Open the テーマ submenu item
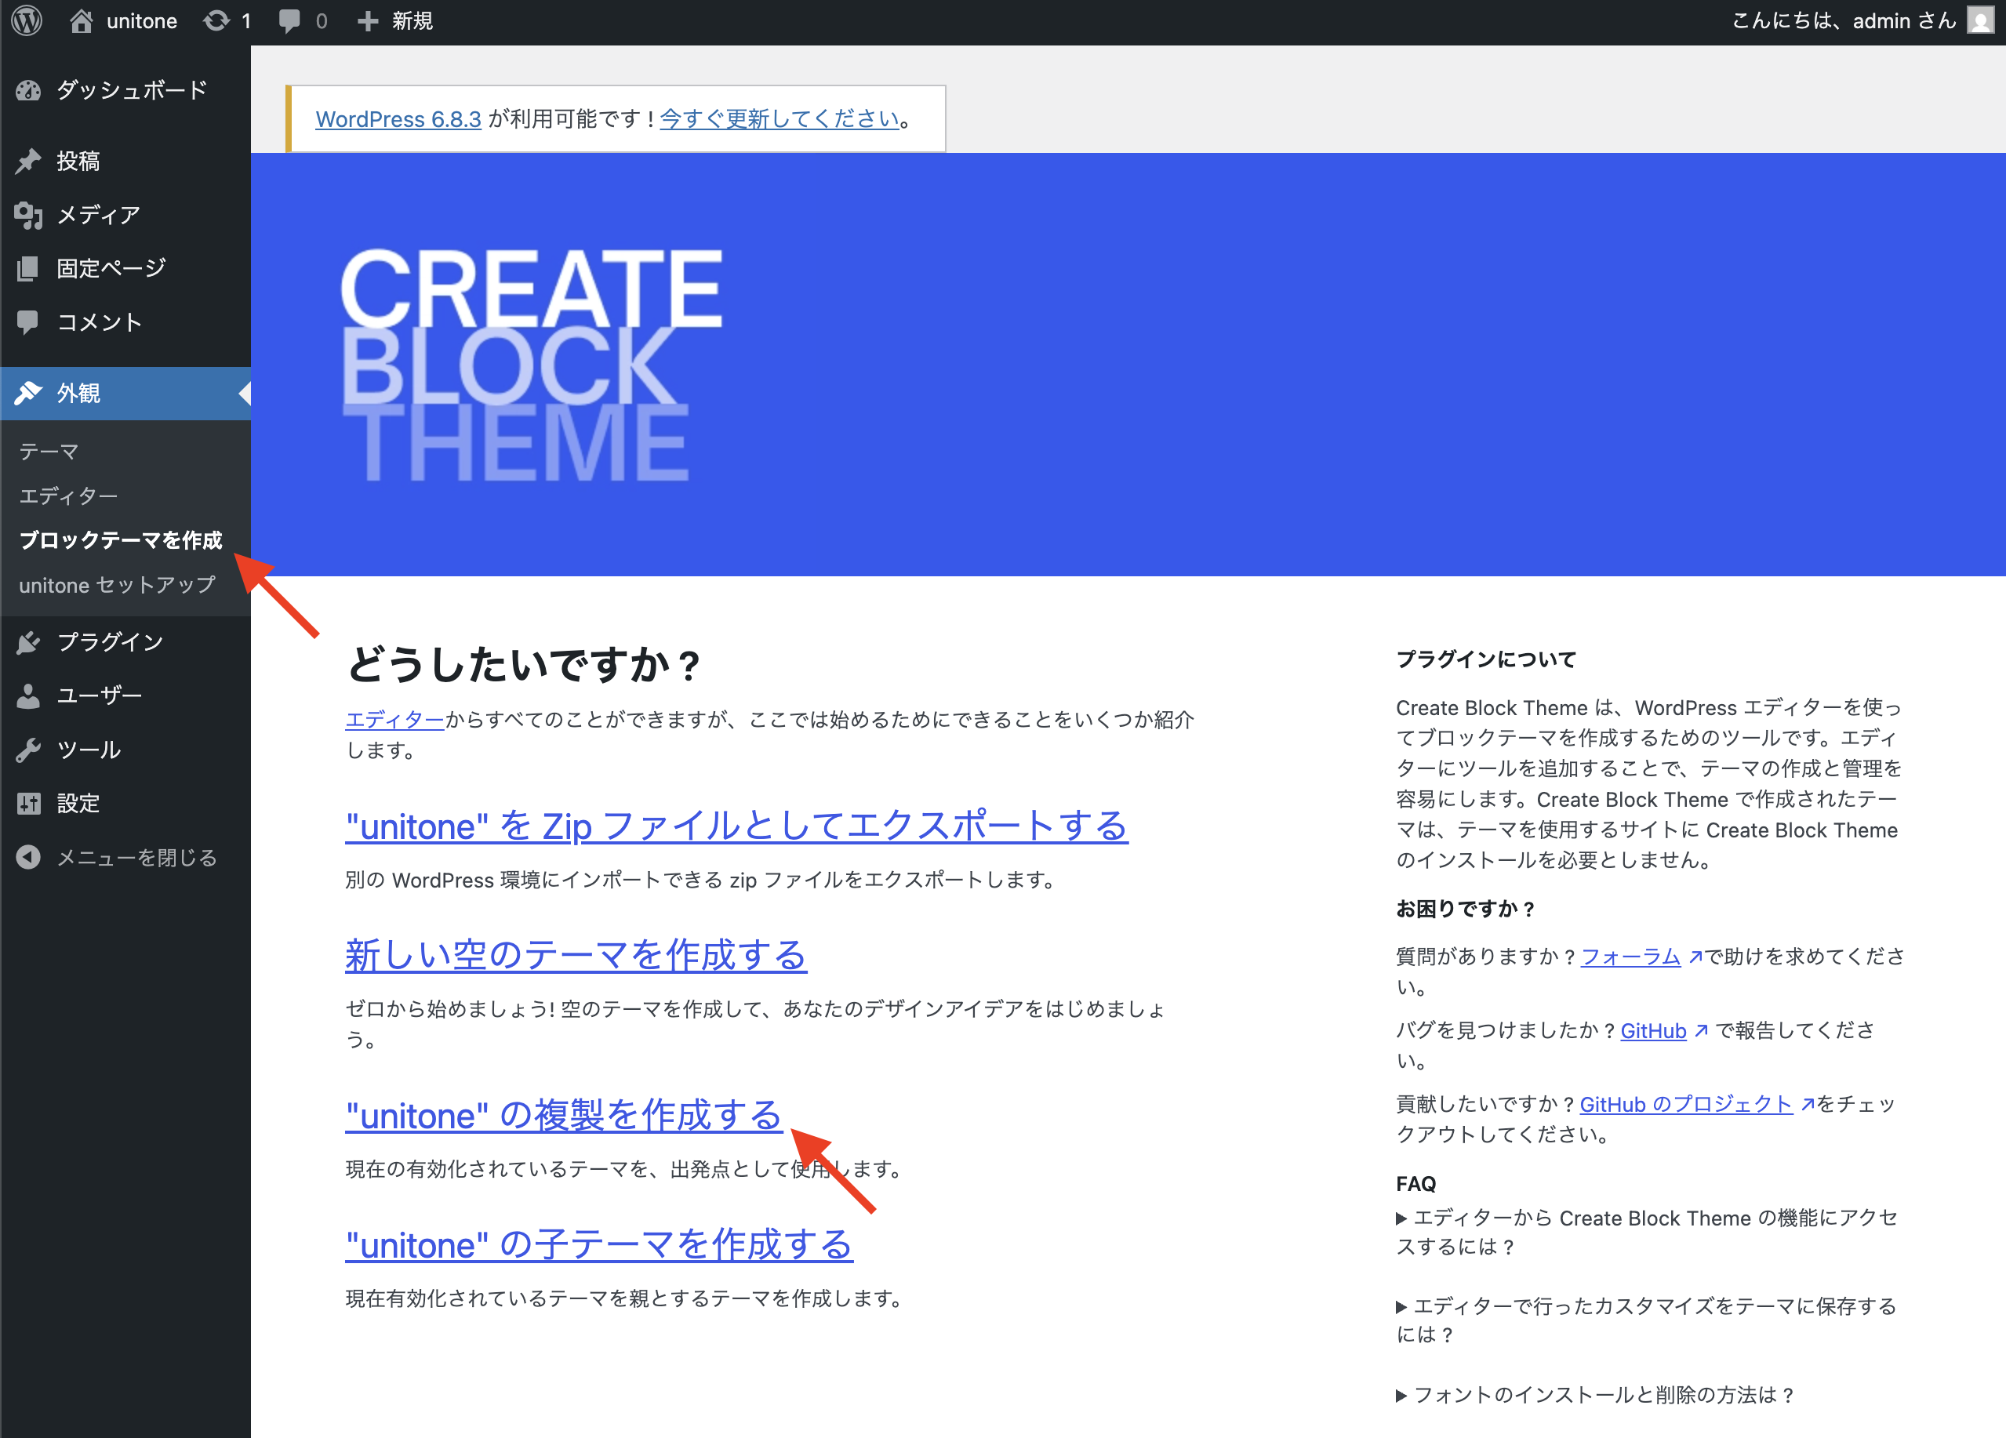2006x1438 pixels. 49,452
